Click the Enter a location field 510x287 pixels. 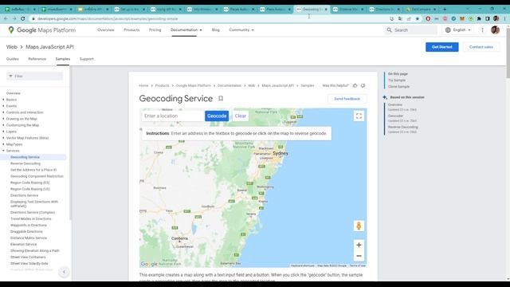(x=173, y=116)
